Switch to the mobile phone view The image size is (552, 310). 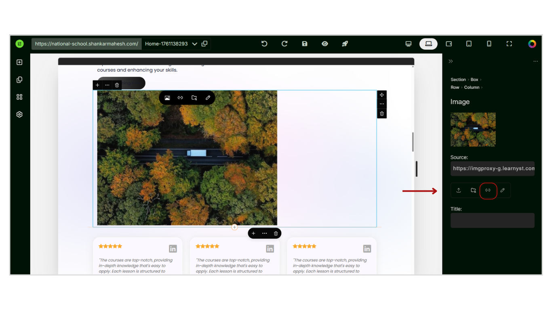[x=489, y=44]
